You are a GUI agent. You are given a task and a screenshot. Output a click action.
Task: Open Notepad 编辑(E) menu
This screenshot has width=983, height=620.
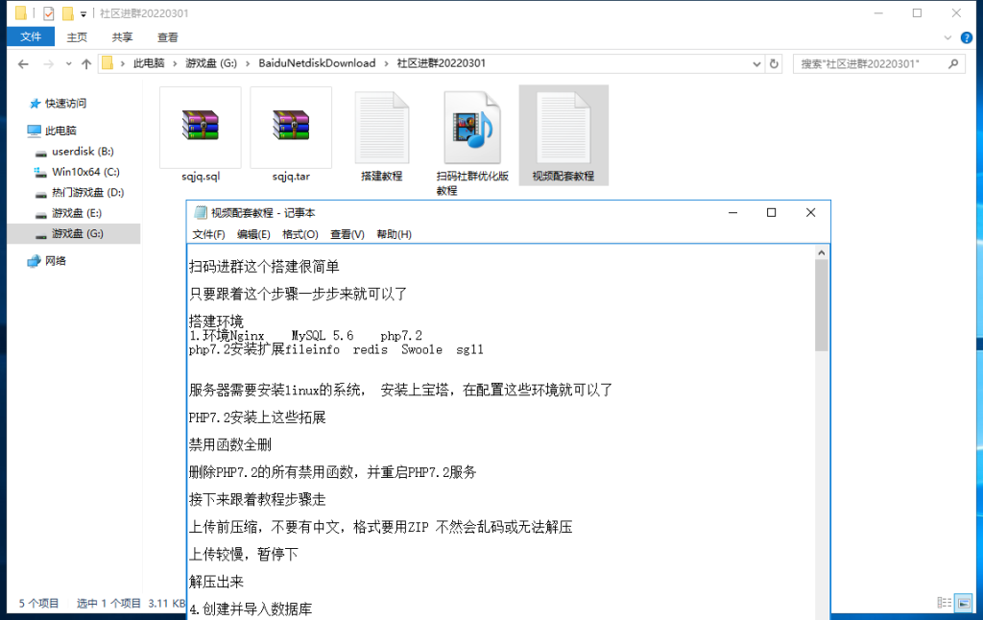tap(253, 234)
